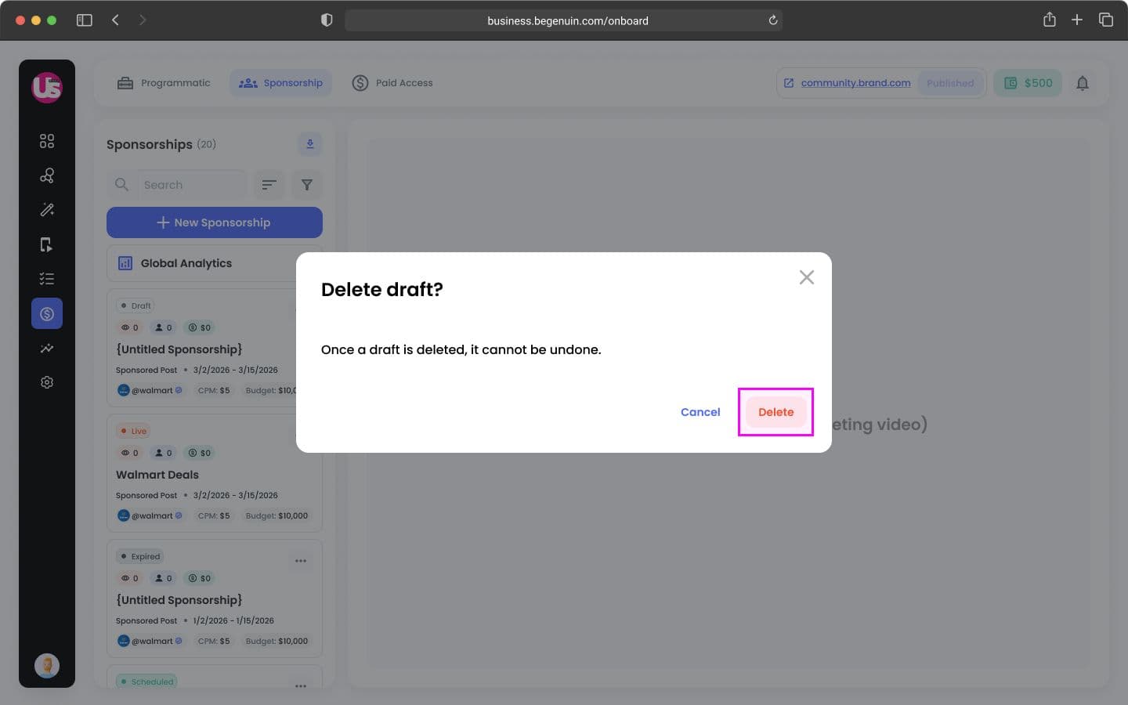This screenshot has height=705, width=1128.
Task: Click CPM: $5 chip on Expired sponsorship
Action: [x=214, y=641]
